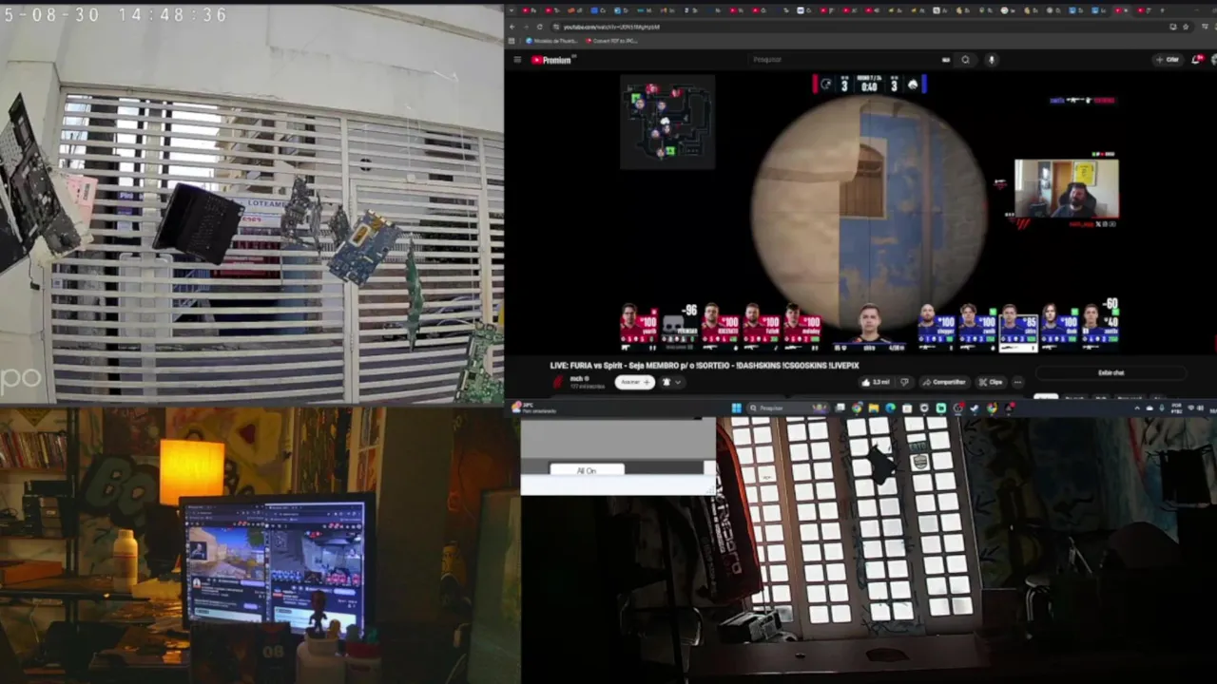The width and height of the screenshot is (1217, 684).
Task: Open more actions three-dot menu under video
Action: (x=1018, y=382)
